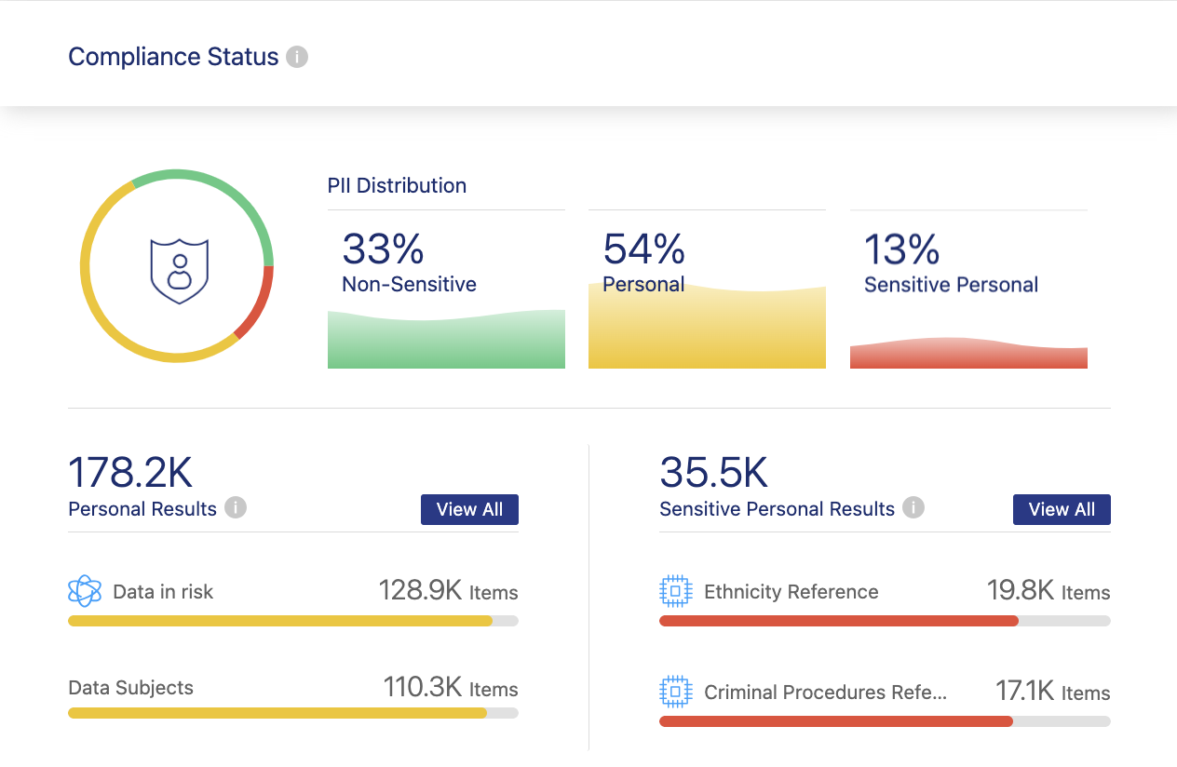The width and height of the screenshot is (1177, 767).
Task: Click the atom icon beside Data in risk
Action: coord(85,591)
